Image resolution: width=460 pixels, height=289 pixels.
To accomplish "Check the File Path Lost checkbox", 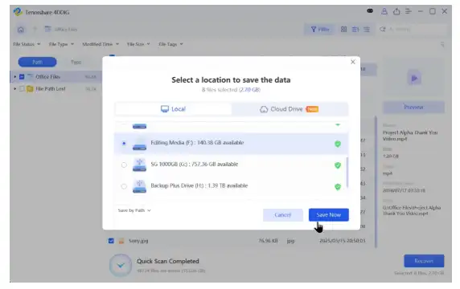I will (x=22, y=89).
